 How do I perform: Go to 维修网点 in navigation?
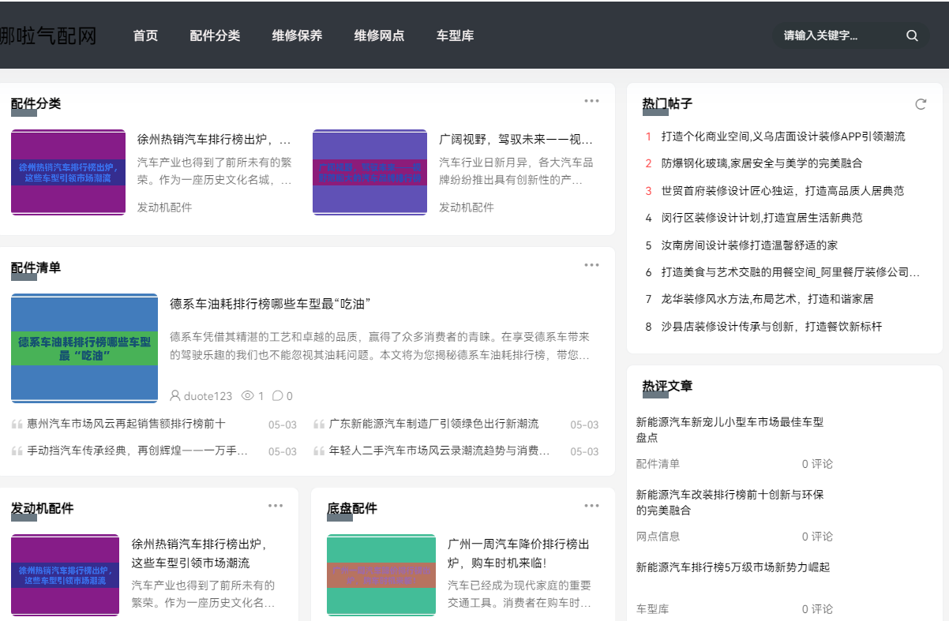tap(379, 36)
